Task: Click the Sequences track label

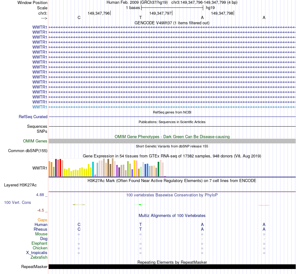Action: [37, 126]
